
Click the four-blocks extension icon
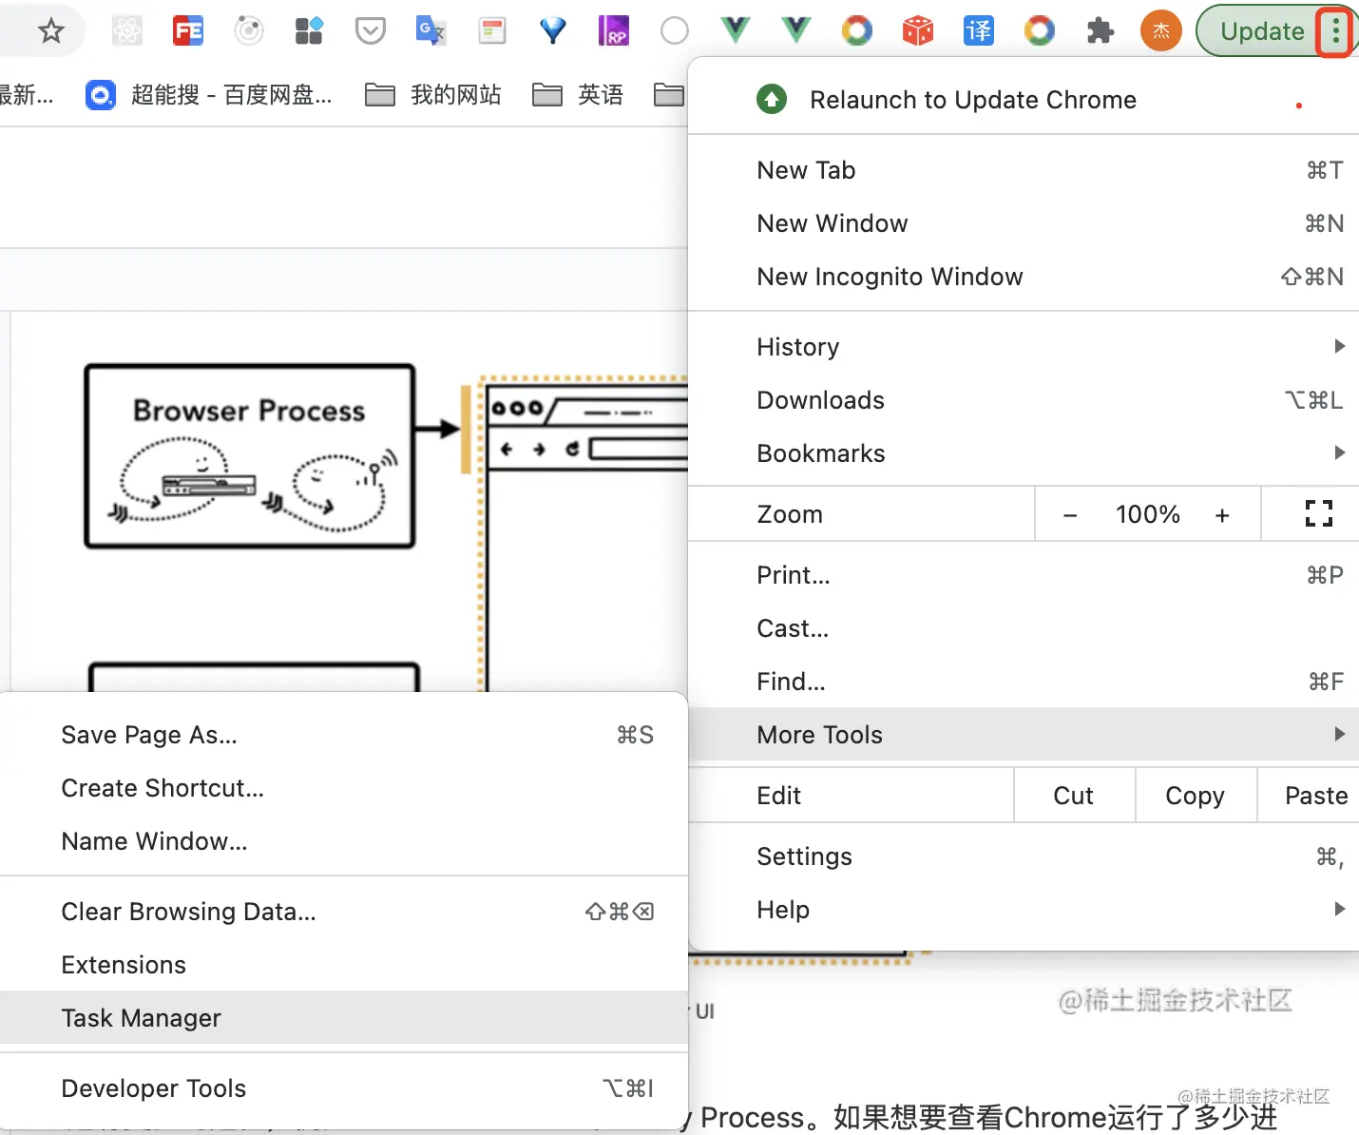click(310, 31)
